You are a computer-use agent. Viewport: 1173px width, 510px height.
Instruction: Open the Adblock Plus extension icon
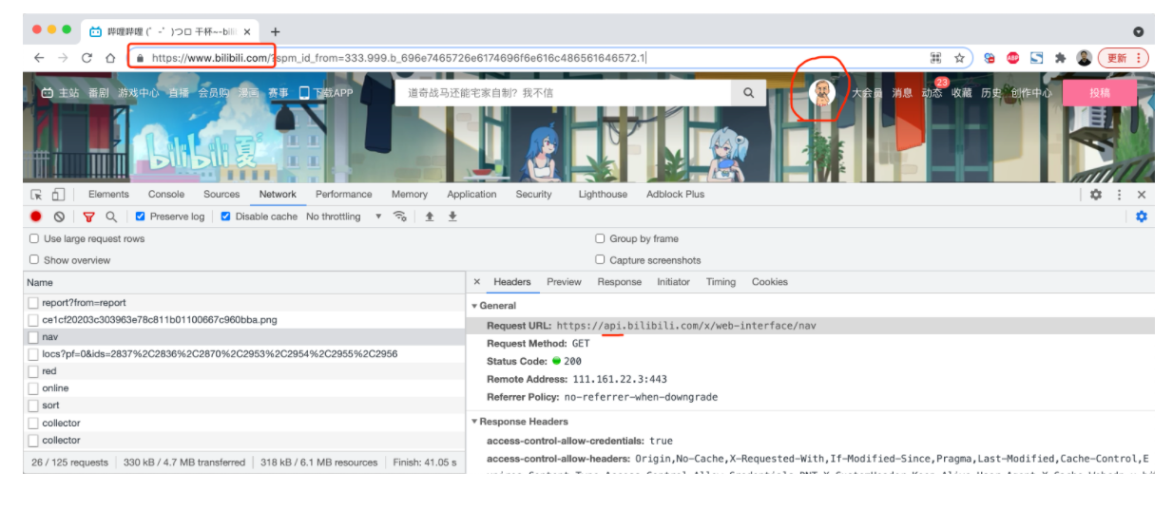click(1013, 58)
